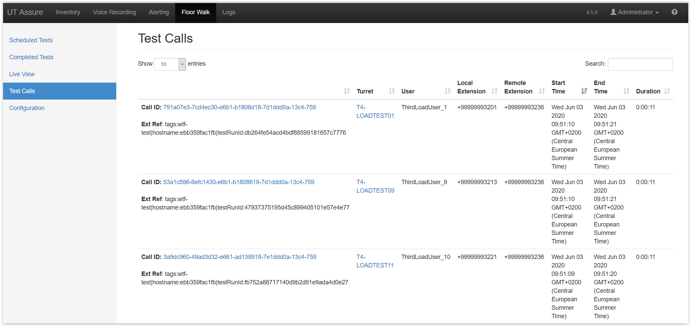Click the help question mark icon
The image size is (691, 326).
coord(674,12)
